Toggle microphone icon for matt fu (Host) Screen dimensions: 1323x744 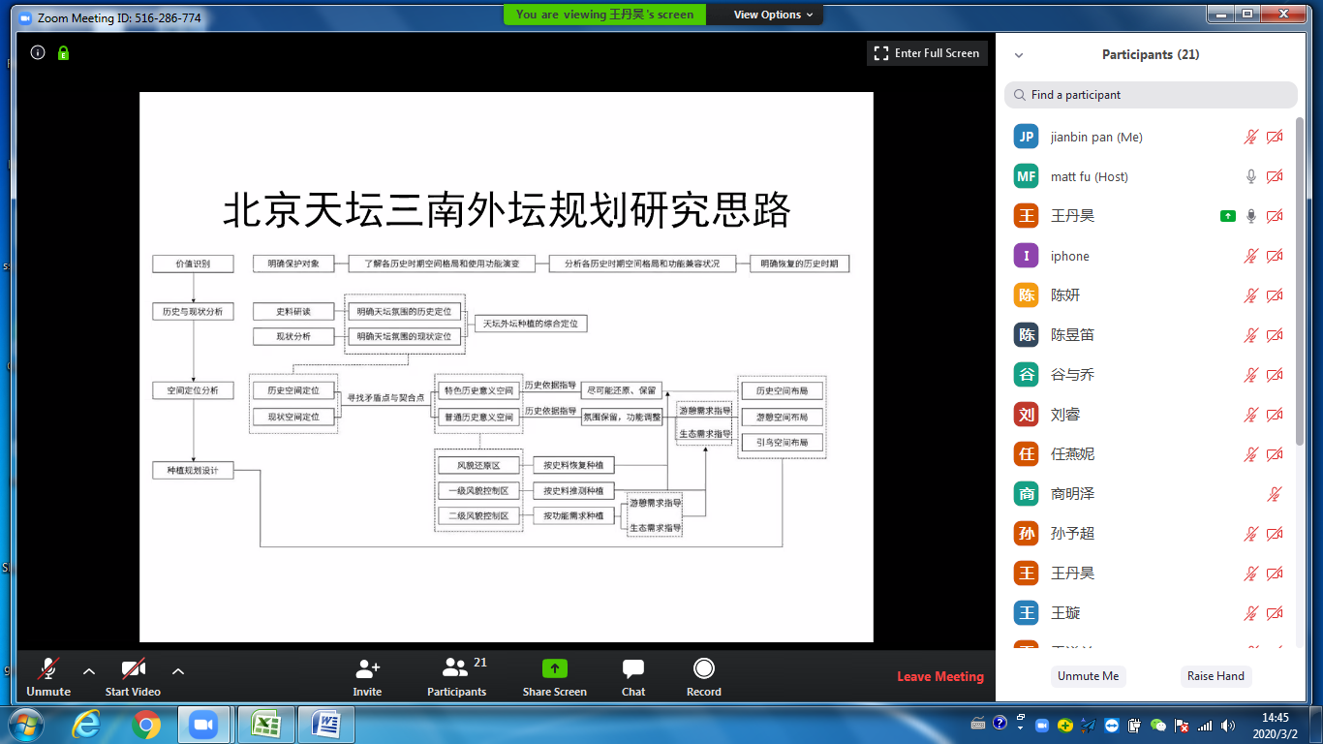[x=1251, y=176]
